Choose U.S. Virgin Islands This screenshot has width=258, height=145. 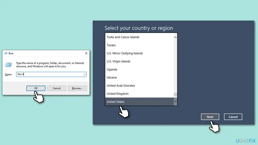139,61
